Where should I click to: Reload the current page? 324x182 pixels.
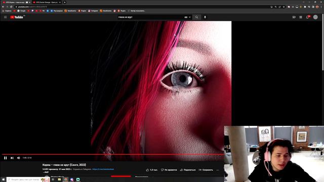click(11, 7)
